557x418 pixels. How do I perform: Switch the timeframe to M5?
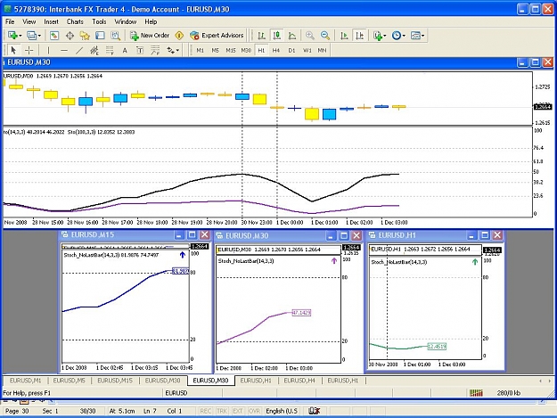[216, 51]
